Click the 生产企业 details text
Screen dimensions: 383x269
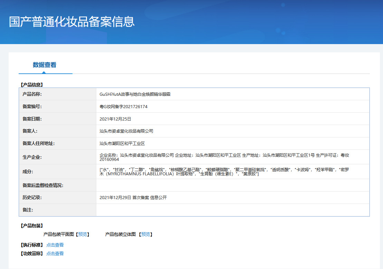click(x=224, y=157)
